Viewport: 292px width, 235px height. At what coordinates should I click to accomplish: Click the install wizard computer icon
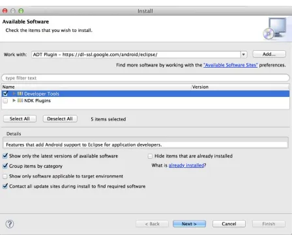click(274, 29)
